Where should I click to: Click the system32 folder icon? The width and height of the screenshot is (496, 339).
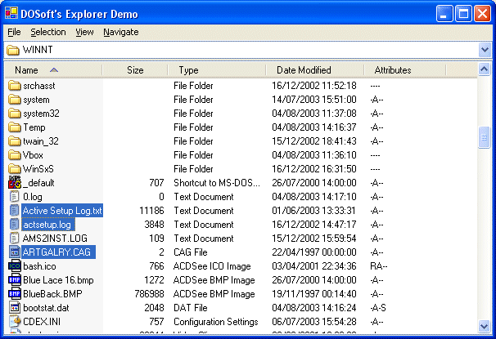click(14, 114)
